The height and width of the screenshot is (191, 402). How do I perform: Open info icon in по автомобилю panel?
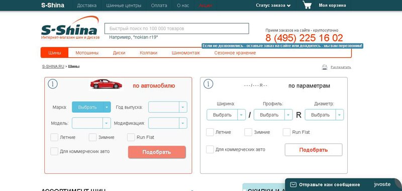point(53,84)
